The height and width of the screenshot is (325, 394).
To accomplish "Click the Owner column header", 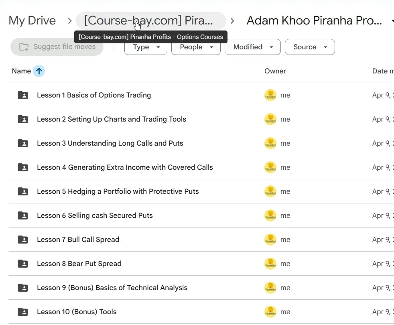I will point(275,71).
